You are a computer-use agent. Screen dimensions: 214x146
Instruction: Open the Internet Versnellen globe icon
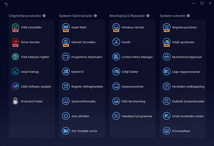click(x=66, y=42)
